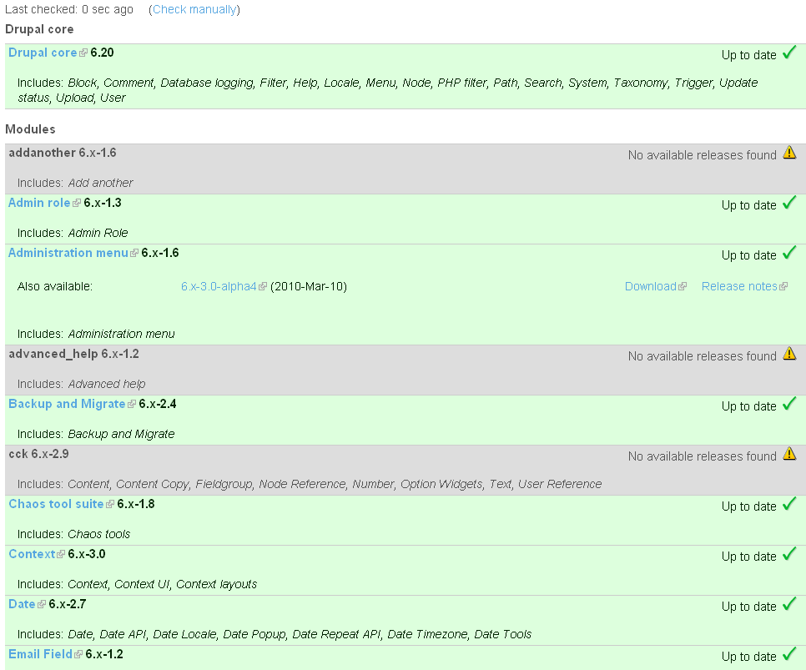
Task: Click 'No available releases found' in cck row
Action: [703, 456]
